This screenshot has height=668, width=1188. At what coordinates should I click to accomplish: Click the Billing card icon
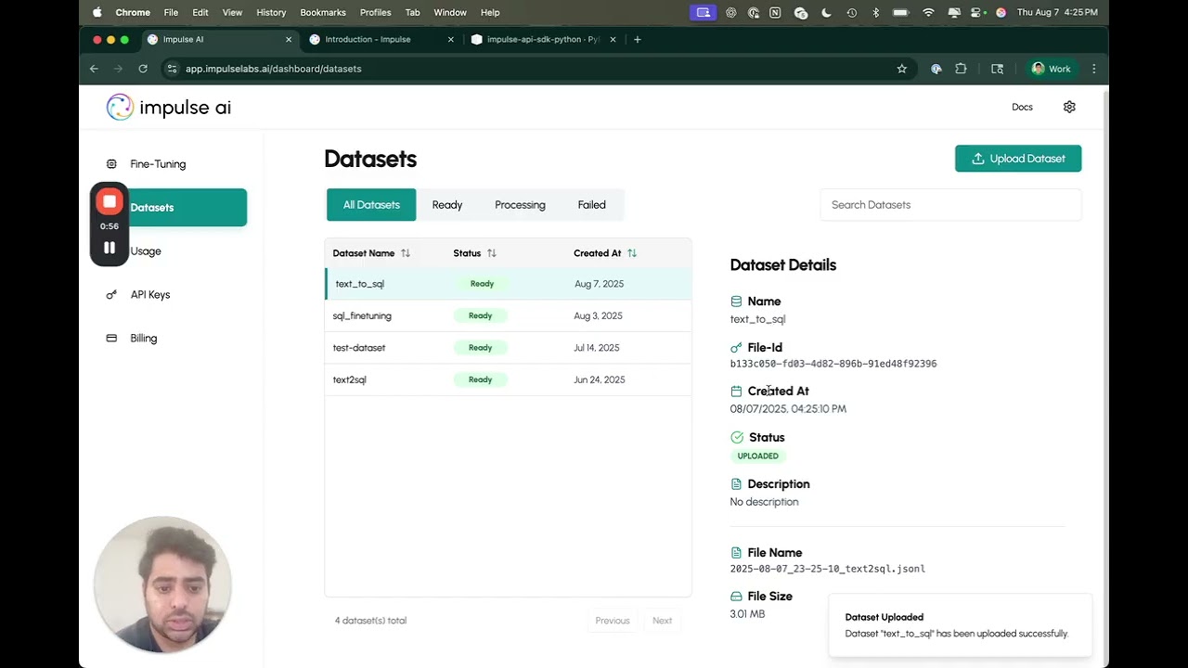point(111,339)
